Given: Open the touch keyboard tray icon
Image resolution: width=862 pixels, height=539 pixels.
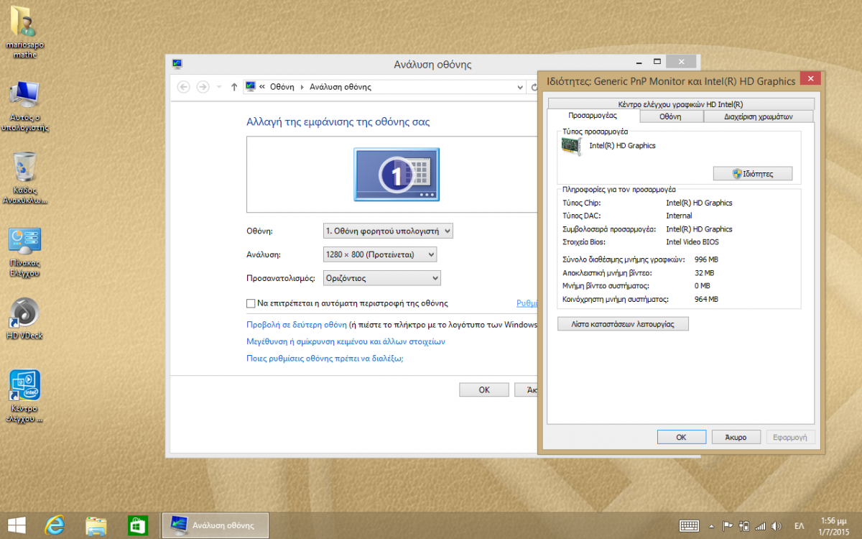Looking at the screenshot, I should pos(689,525).
